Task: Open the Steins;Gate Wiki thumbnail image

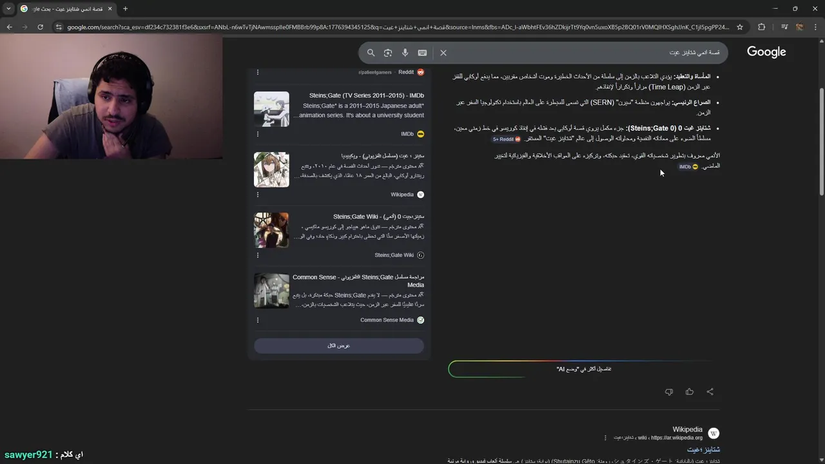Action: (x=271, y=230)
